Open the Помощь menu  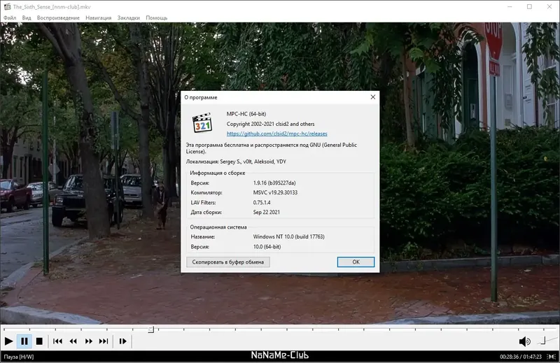(x=156, y=17)
